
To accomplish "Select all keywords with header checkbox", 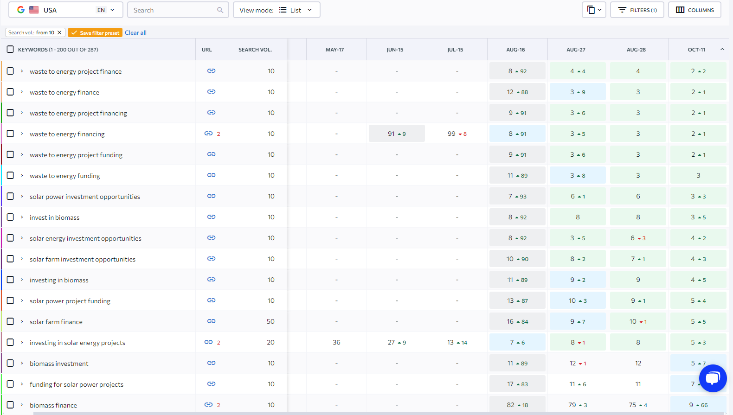I will coord(10,50).
